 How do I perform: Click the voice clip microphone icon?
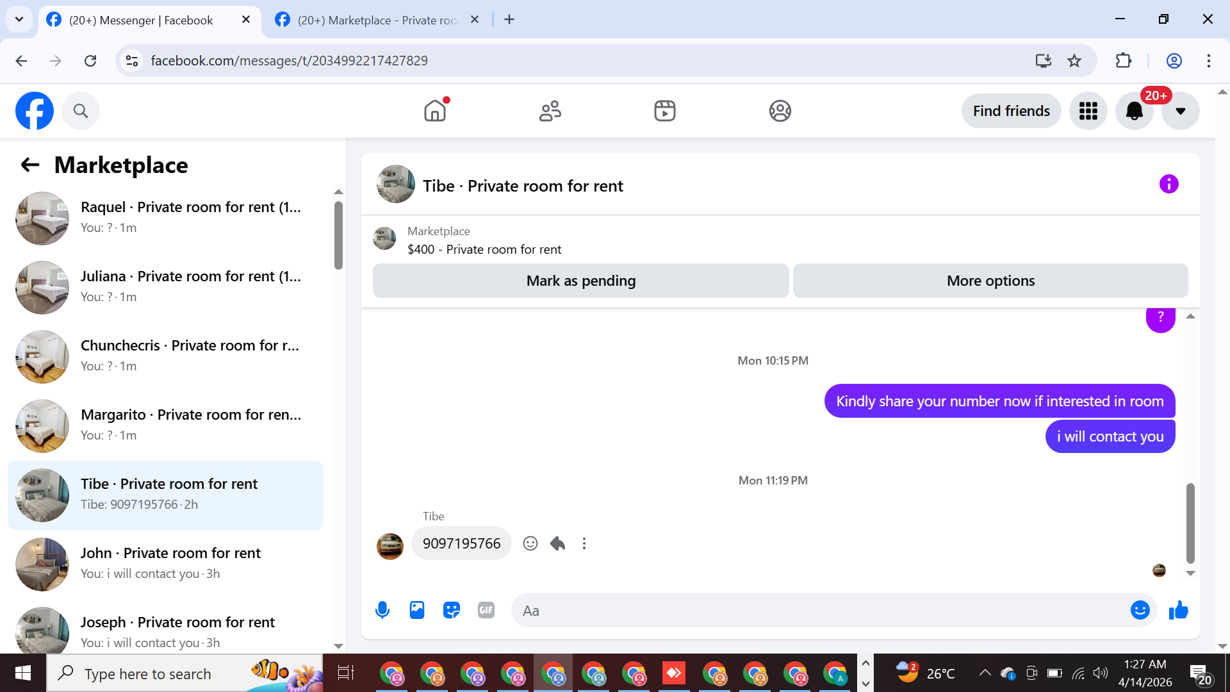click(x=382, y=610)
